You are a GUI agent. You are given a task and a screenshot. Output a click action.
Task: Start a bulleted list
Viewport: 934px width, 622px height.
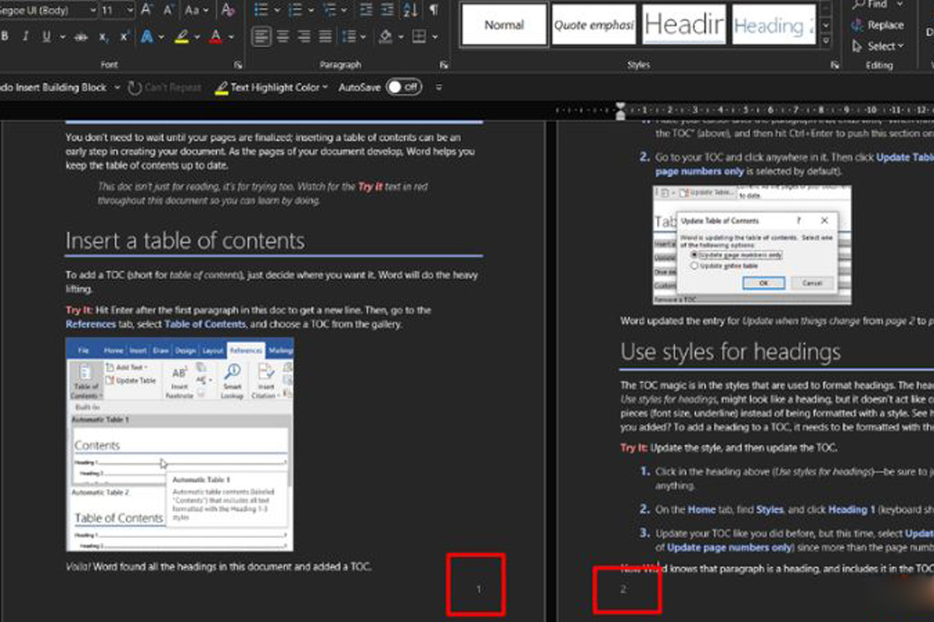click(261, 10)
